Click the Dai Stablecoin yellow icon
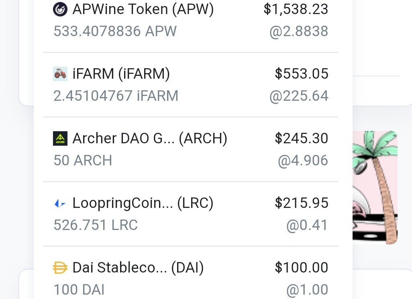The height and width of the screenshot is (299, 412). (60, 268)
